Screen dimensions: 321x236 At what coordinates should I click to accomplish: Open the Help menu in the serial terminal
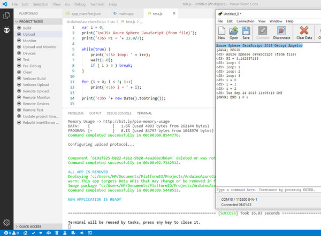[x=289, y=21]
